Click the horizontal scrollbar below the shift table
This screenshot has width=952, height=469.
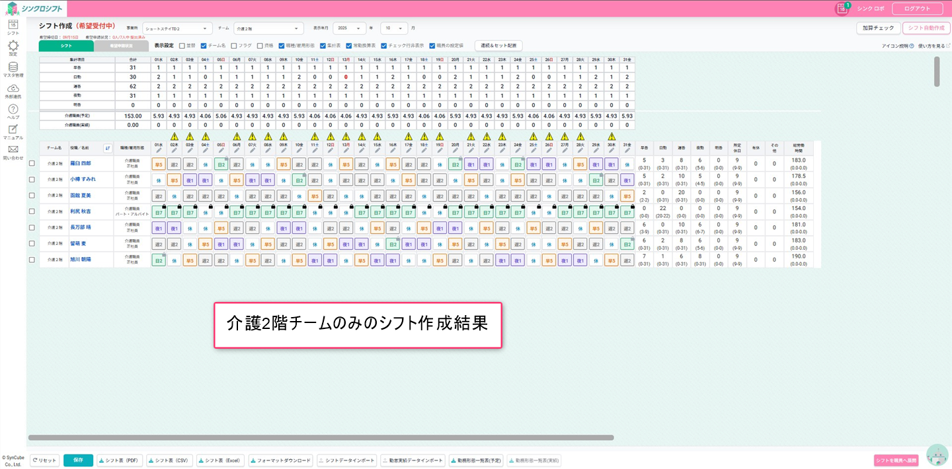tap(321, 437)
